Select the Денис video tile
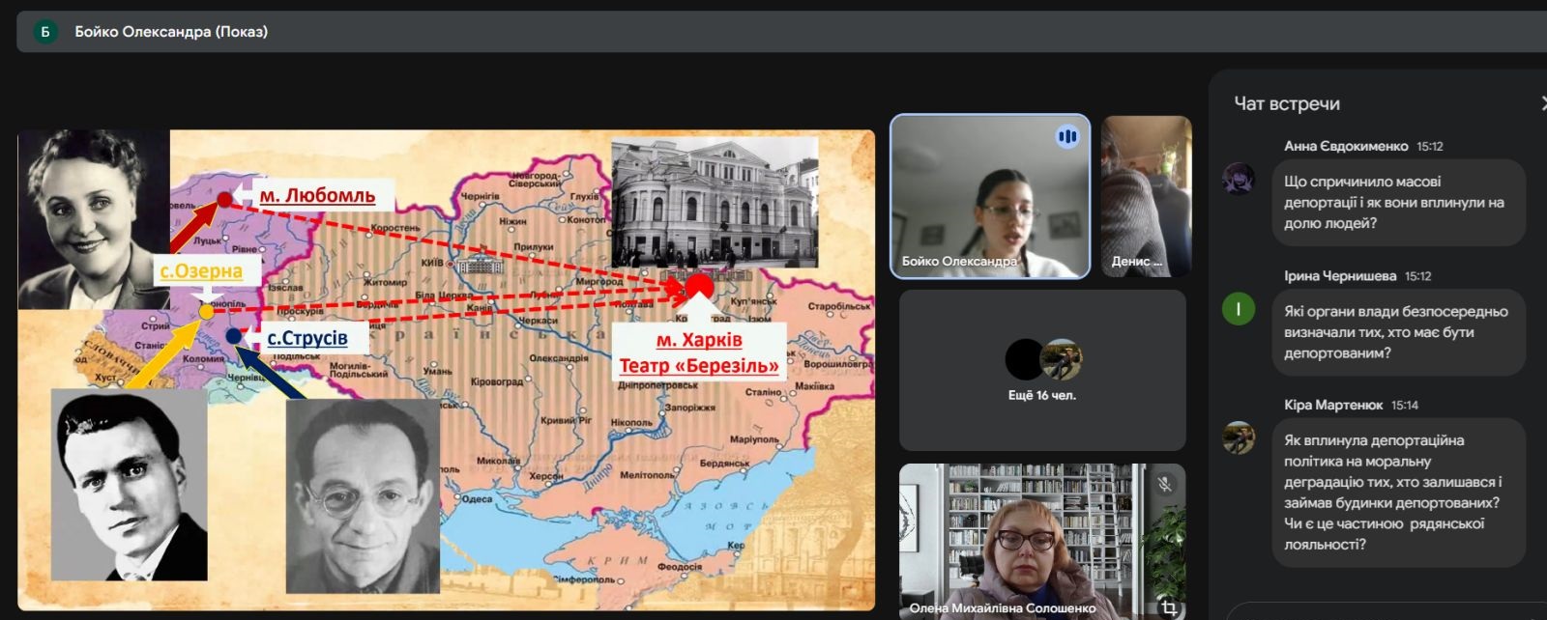Viewport: 1547px width, 620px height. (1146, 197)
